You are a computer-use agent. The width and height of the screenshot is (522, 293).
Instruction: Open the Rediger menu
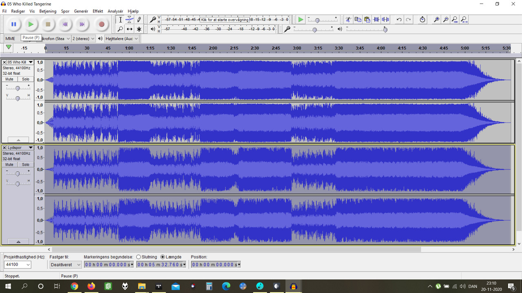point(18,11)
